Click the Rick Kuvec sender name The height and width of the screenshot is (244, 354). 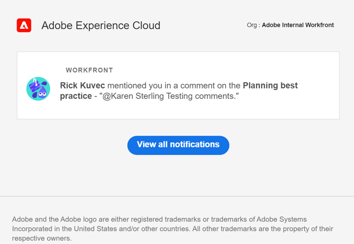pos(83,86)
